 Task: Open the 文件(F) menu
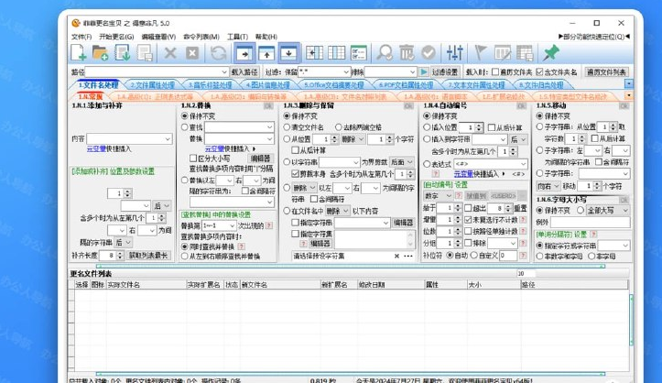click(x=81, y=37)
